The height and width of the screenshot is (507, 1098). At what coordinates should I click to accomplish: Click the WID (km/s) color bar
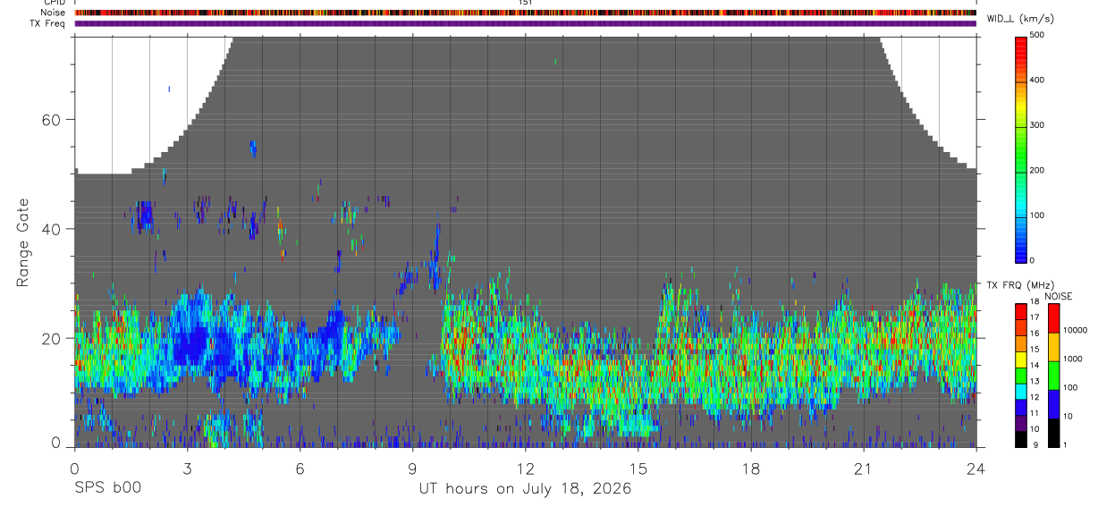pyautogui.click(x=1022, y=148)
